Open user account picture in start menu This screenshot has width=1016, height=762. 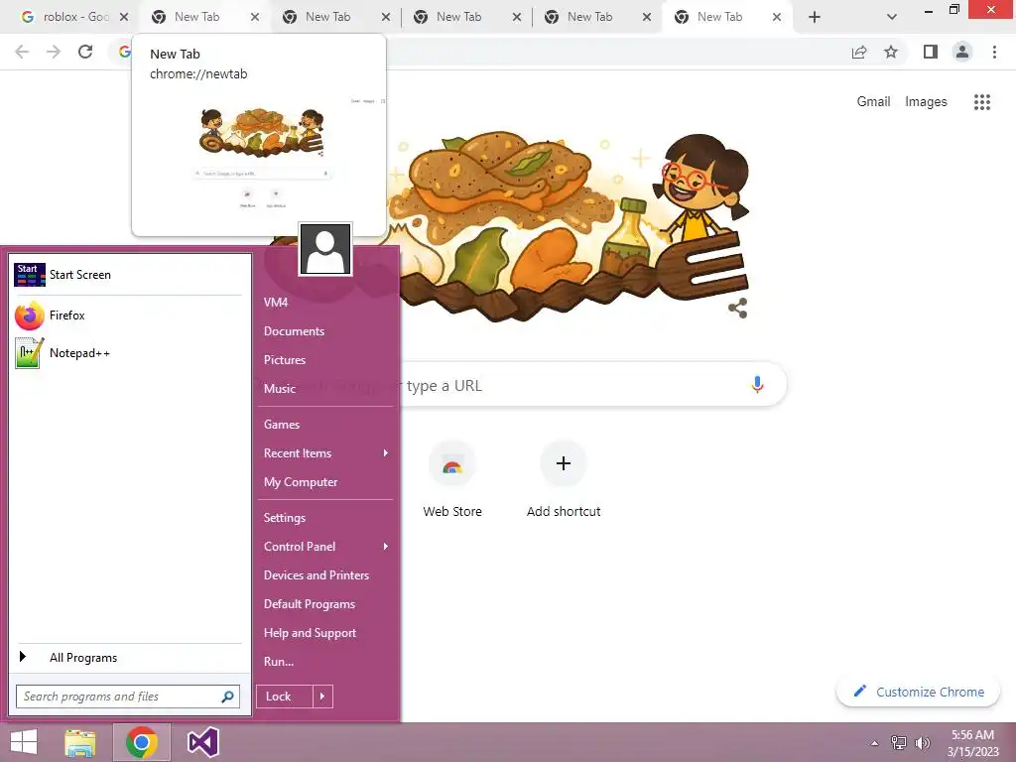coord(325,249)
